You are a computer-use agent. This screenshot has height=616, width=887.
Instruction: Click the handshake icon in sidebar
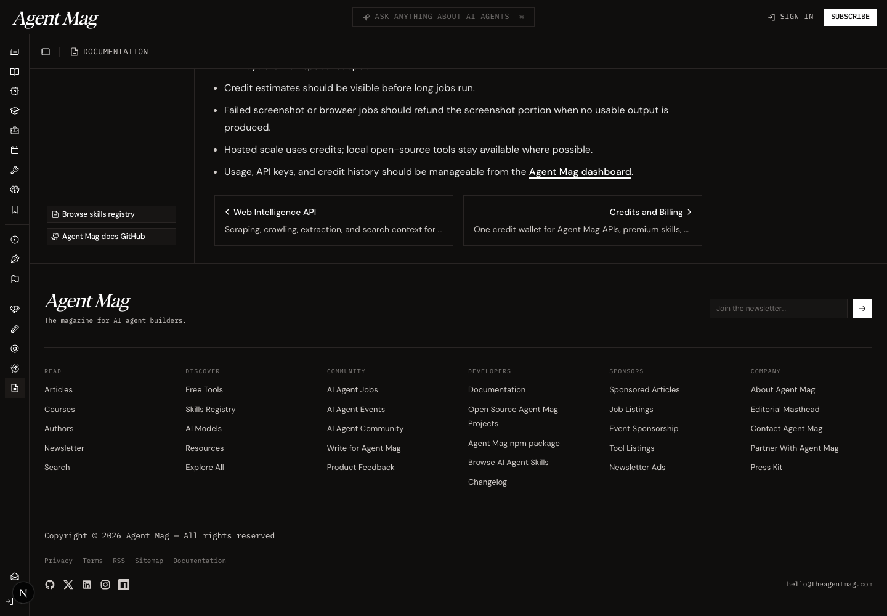pyautogui.click(x=15, y=309)
